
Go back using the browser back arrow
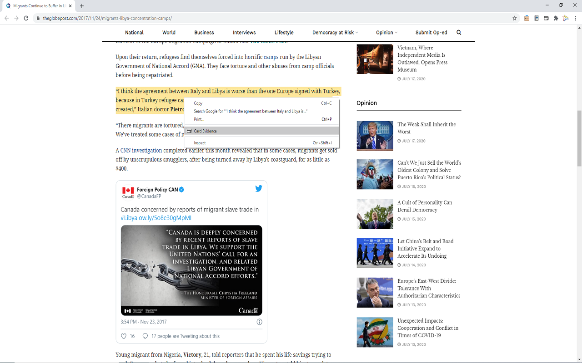tap(6, 18)
